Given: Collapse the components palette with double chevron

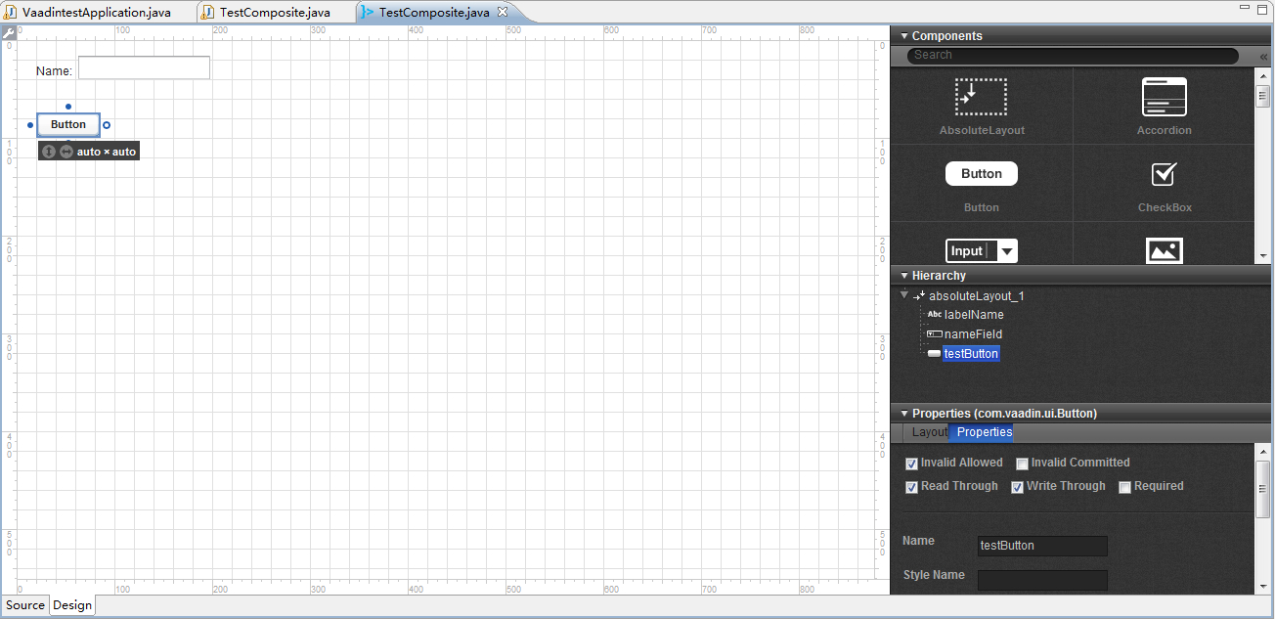Looking at the screenshot, I should pos(1263,57).
